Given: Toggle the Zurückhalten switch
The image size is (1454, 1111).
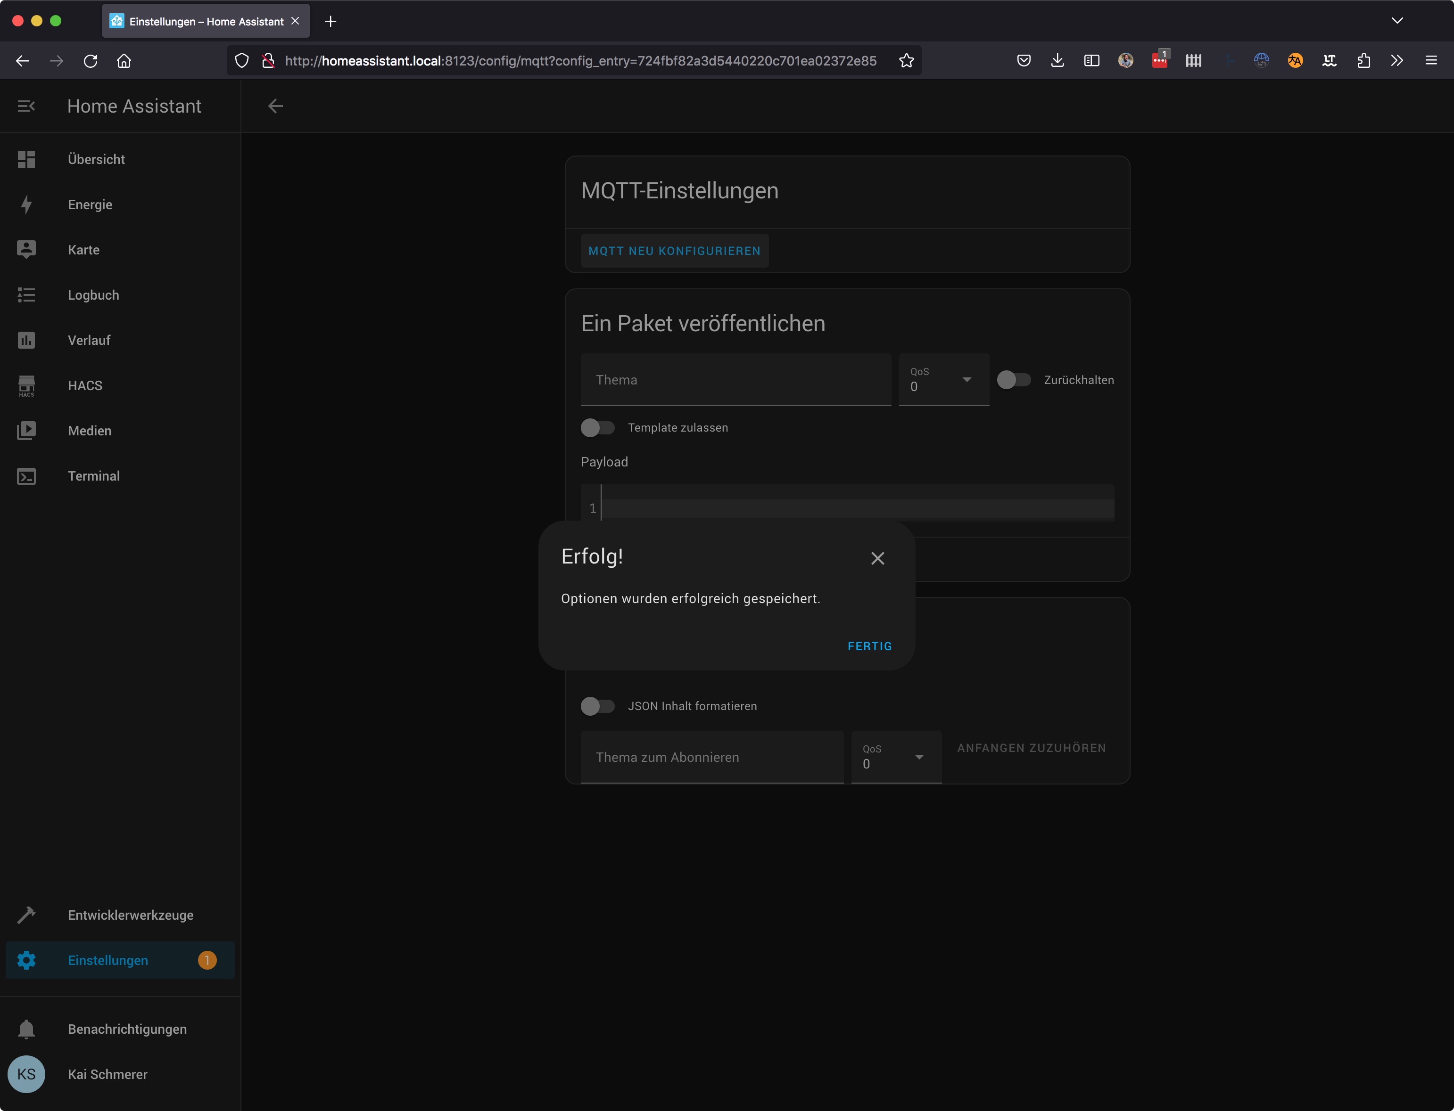Looking at the screenshot, I should coord(1013,380).
